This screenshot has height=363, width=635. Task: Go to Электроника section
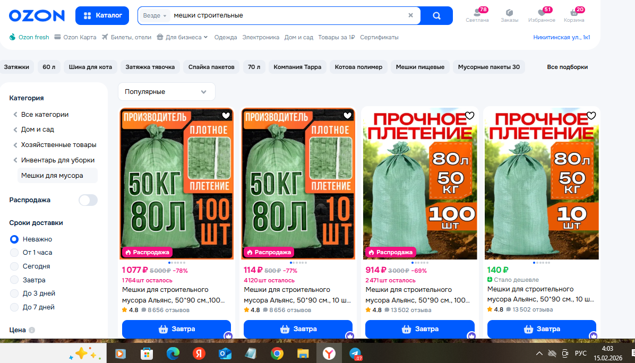[261, 37]
